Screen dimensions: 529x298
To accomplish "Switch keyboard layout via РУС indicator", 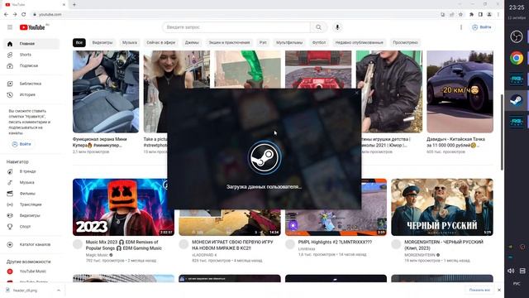I will point(517,284).
